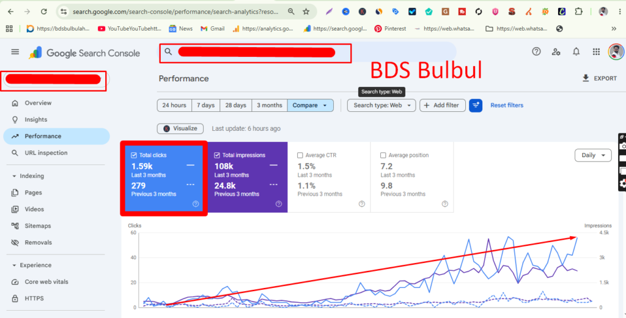Click the blue filter list icon button
626x318 pixels.
[476, 105]
